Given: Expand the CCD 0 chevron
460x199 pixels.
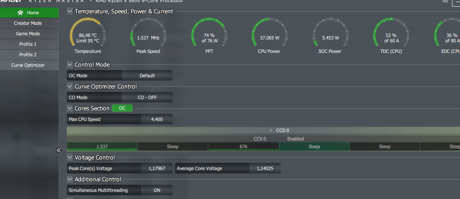Looking at the screenshot, I should [271, 131].
